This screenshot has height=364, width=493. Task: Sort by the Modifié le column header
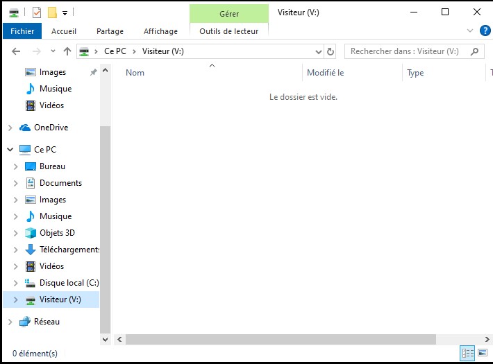(326, 73)
